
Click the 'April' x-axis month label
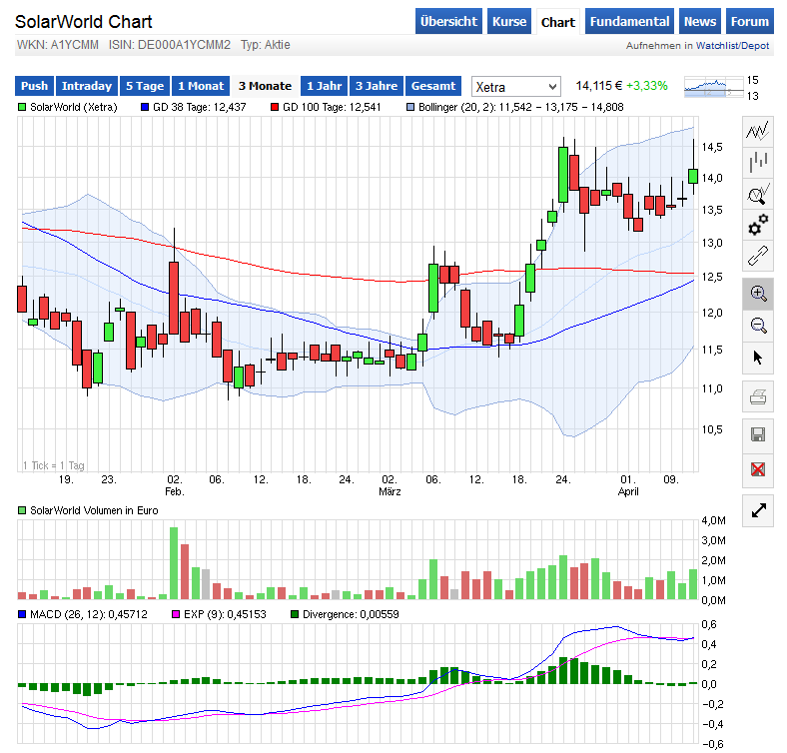pyautogui.click(x=628, y=492)
